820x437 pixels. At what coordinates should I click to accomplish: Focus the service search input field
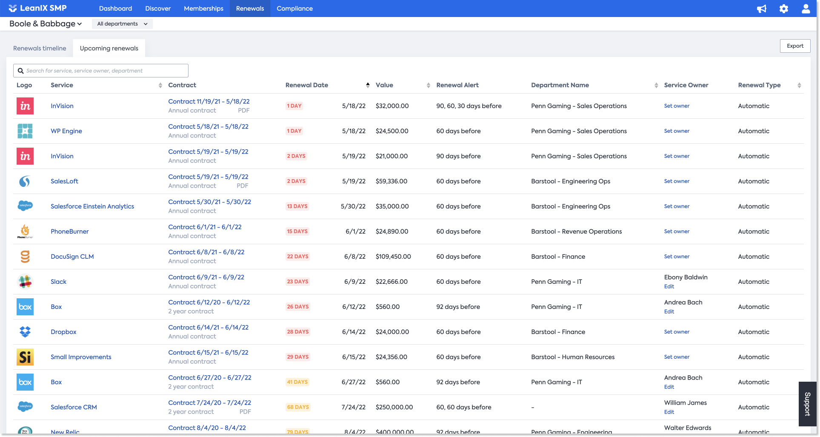(x=101, y=71)
